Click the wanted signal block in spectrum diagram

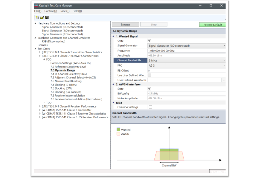[x=169, y=155]
